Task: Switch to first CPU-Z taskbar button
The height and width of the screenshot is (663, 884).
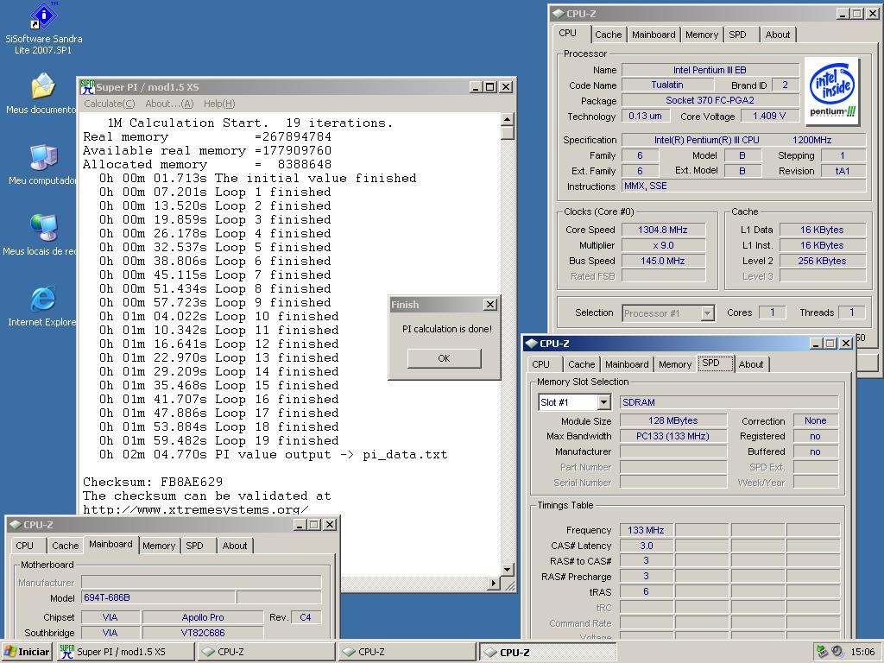Action: click(x=266, y=652)
